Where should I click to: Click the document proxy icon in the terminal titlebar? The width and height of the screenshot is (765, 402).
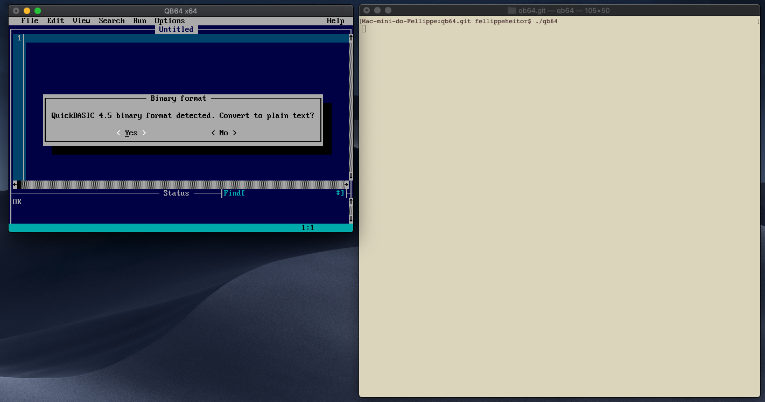[x=510, y=10]
